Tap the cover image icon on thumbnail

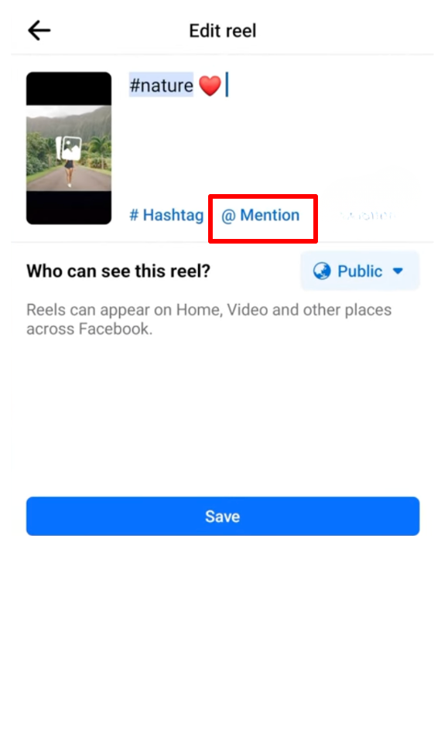click(x=69, y=148)
